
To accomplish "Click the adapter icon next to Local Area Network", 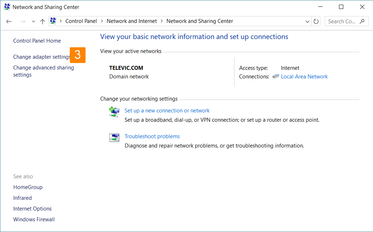I will coord(275,76).
